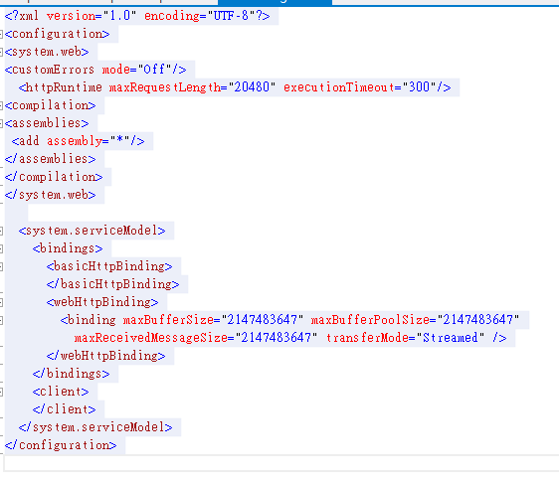Click the maxBufferPoolSize attribute name
The height and width of the screenshot is (483, 559).
370,320
